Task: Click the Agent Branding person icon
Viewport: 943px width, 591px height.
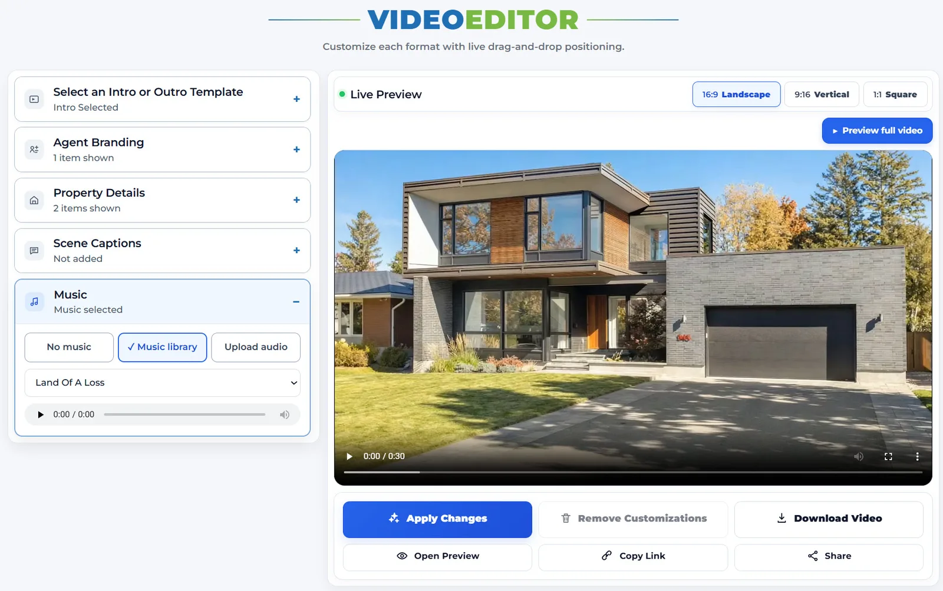Action: [34, 150]
